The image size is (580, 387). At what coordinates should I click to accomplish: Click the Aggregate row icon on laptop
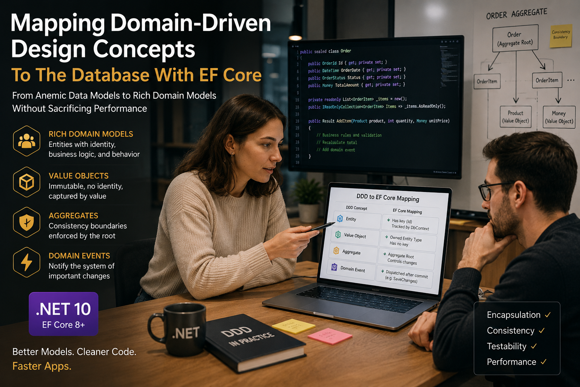[x=336, y=251]
